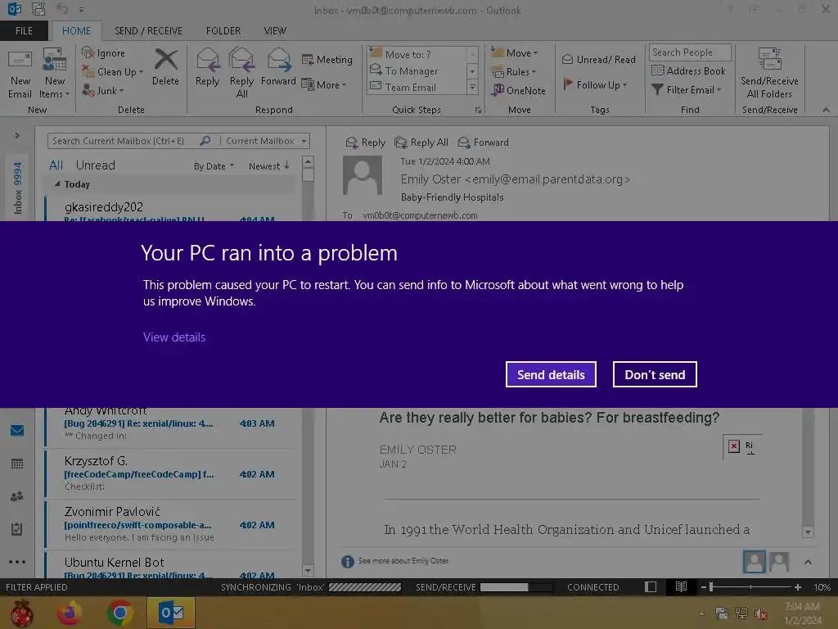Open the Ubuntu Kernel Bot email
Image resolution: width=838 pixels, height=629 pixels.
(170, 566)
